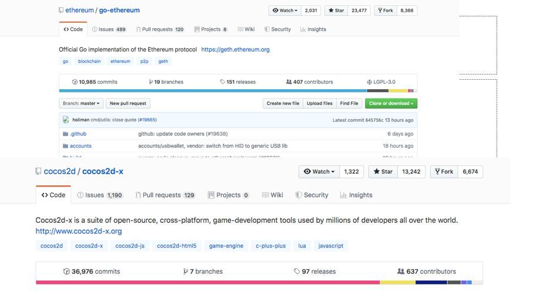Click the LGPL-3.0 license scale icon

[369, 82]
